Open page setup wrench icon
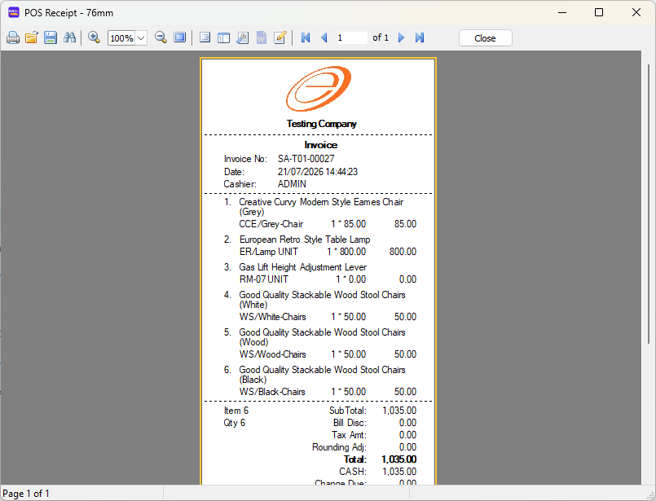Screen dimensions: 656x501 click(x=242, y=38)
